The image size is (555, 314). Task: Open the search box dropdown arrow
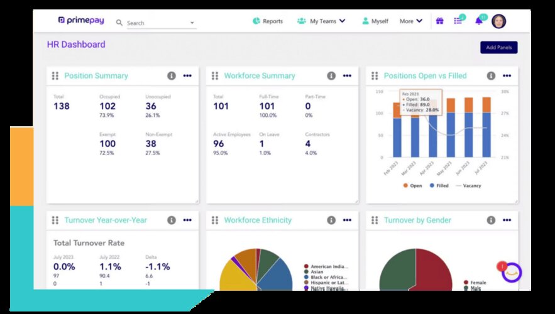point(192,23)
